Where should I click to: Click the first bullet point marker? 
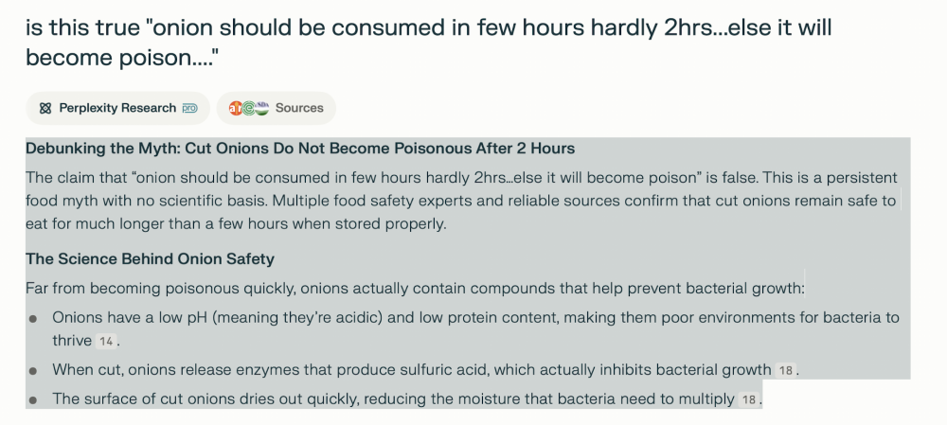click(x=34, y=318)
